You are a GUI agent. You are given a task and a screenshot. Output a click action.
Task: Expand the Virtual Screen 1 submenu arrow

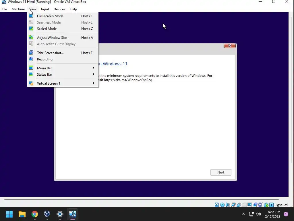tap(93, 83)
